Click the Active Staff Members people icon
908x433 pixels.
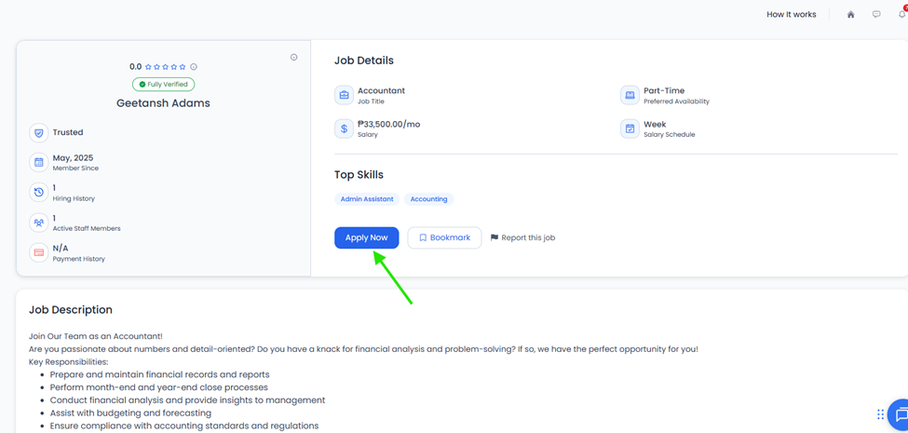pyautogui.click(x=39, y=223)
